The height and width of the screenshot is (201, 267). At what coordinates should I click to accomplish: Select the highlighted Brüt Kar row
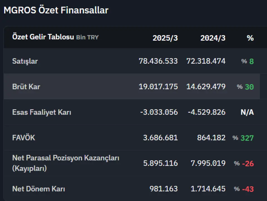coord(132,86)
